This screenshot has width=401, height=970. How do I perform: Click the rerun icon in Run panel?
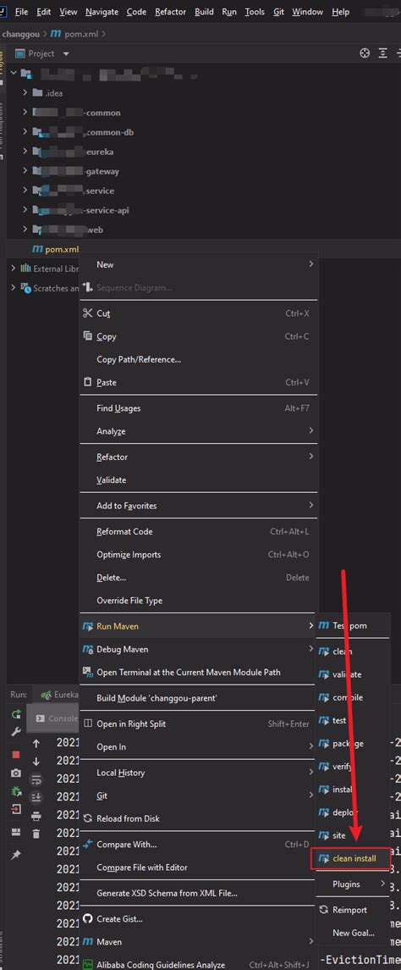(16, 714)
